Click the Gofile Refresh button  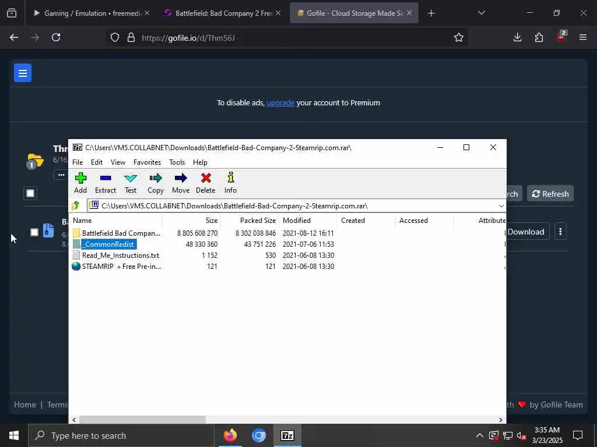point(550,194)
